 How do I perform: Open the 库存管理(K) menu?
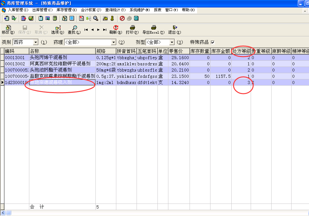(67, 10)
